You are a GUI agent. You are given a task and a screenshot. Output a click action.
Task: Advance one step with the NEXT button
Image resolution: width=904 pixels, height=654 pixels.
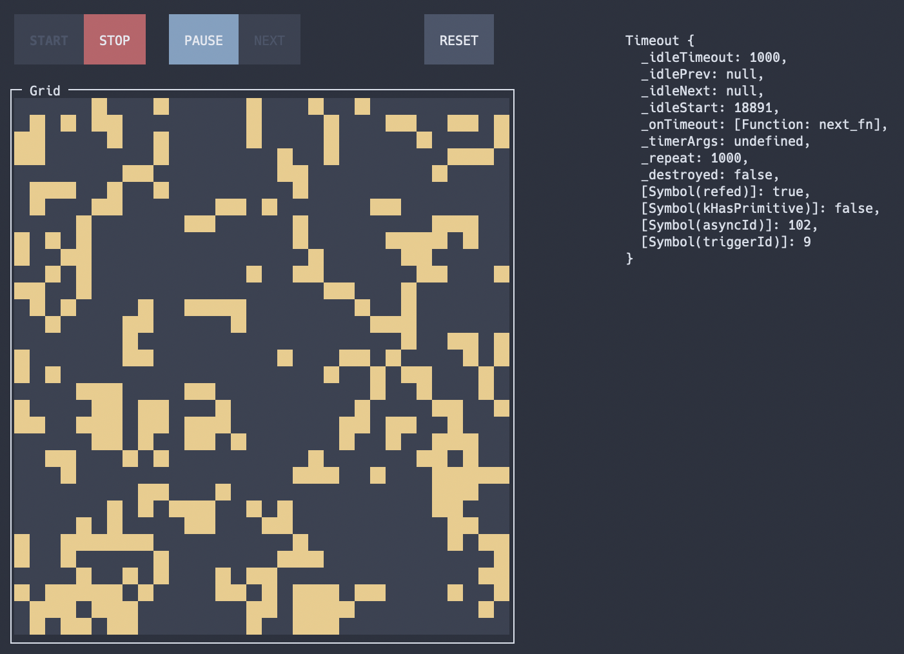[x=270, y=39]
